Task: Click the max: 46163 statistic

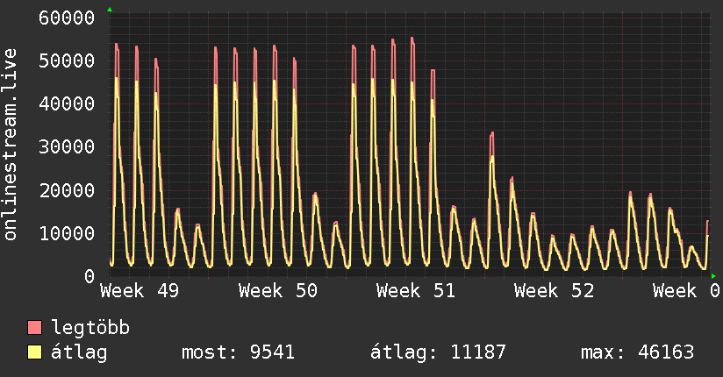Action: [x=637, y=352]
